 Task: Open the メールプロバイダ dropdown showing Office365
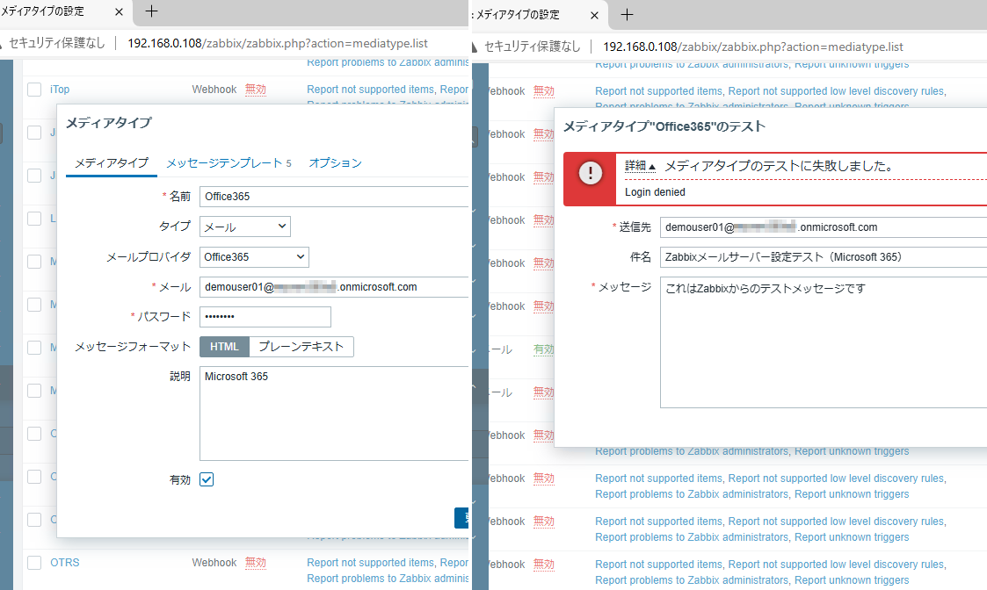tap(254, 256)
